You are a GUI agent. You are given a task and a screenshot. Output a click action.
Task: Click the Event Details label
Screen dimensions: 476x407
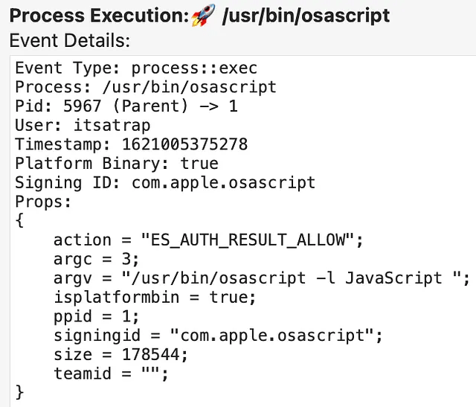70,40
